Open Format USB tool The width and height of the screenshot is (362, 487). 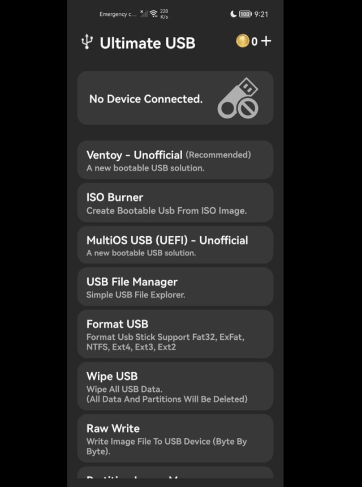tap(175, 334)
